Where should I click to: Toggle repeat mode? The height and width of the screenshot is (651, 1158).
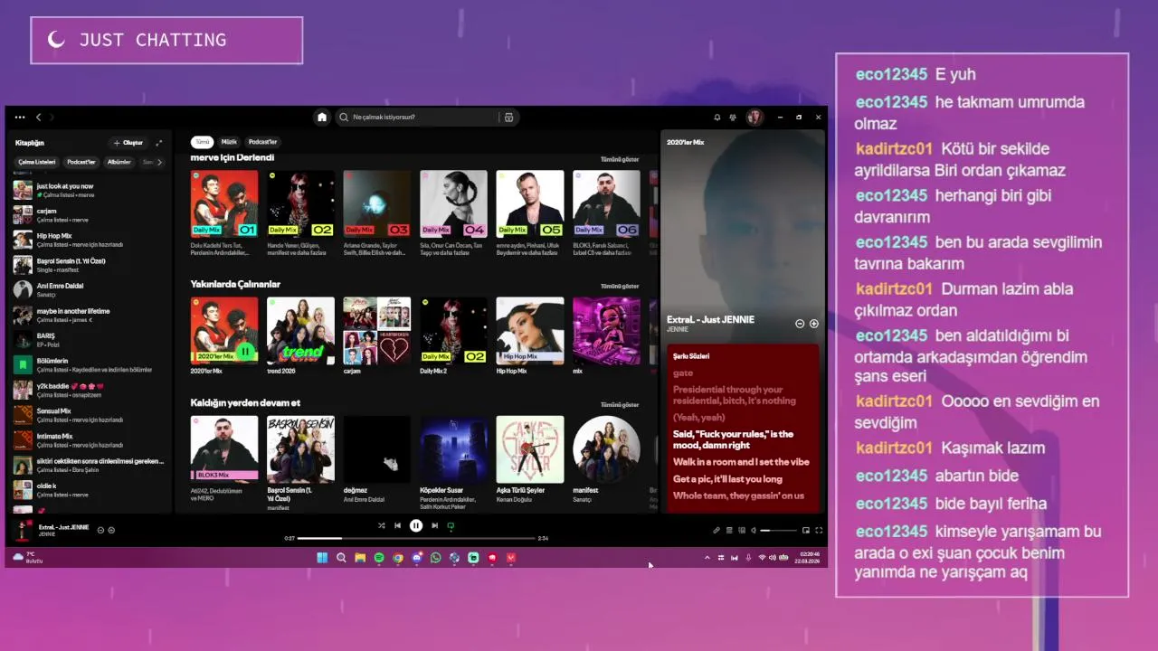coord(451,525)
